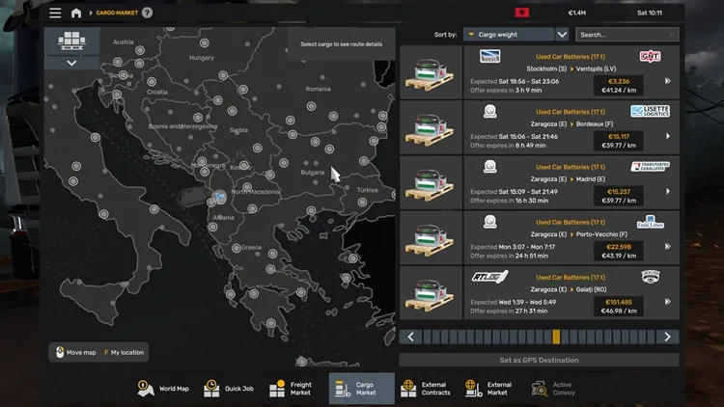
Task: Click the Lisette Logistics logo
Action: (x=650, y=111)
